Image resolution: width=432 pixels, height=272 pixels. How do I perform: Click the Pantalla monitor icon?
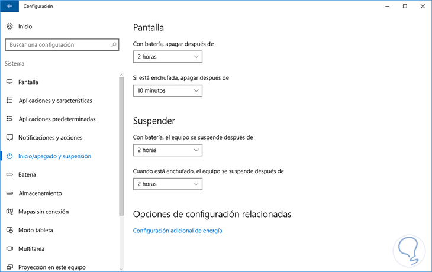click(9, 82)
